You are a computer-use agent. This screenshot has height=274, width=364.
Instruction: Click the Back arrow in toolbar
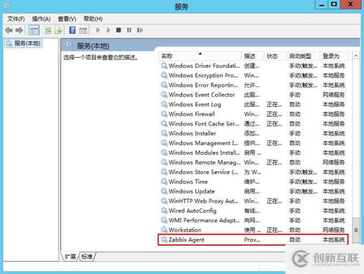(9, 30)
